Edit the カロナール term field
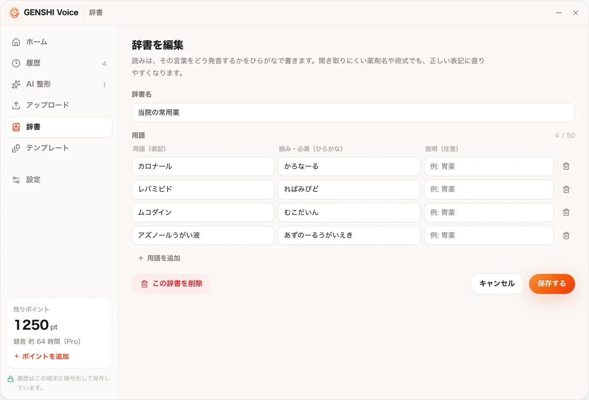 pyautogui.click(x=203, y=166)
